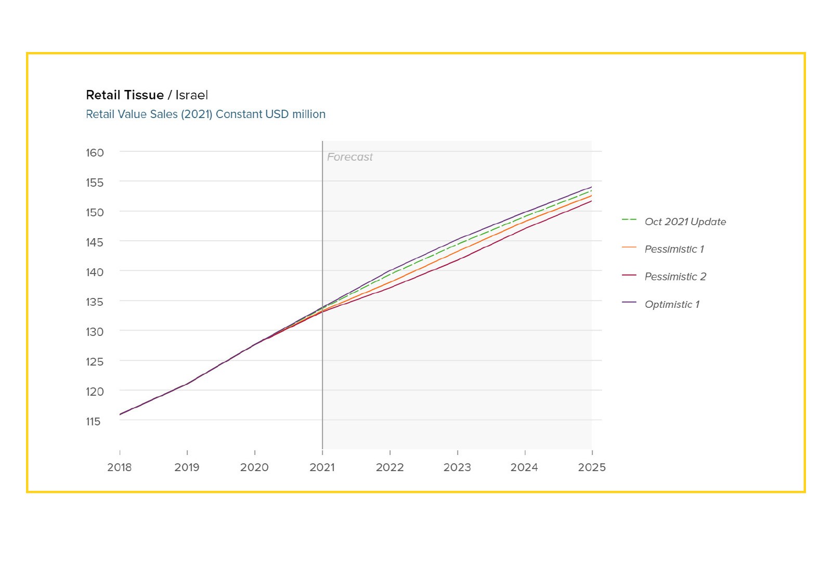The image size is (832, 572).
Task: Toggle the Pessimistic 2 legend entry
Action: (664, 277)
